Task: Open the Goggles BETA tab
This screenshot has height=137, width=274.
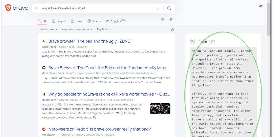Action: (x=116, y=21)
